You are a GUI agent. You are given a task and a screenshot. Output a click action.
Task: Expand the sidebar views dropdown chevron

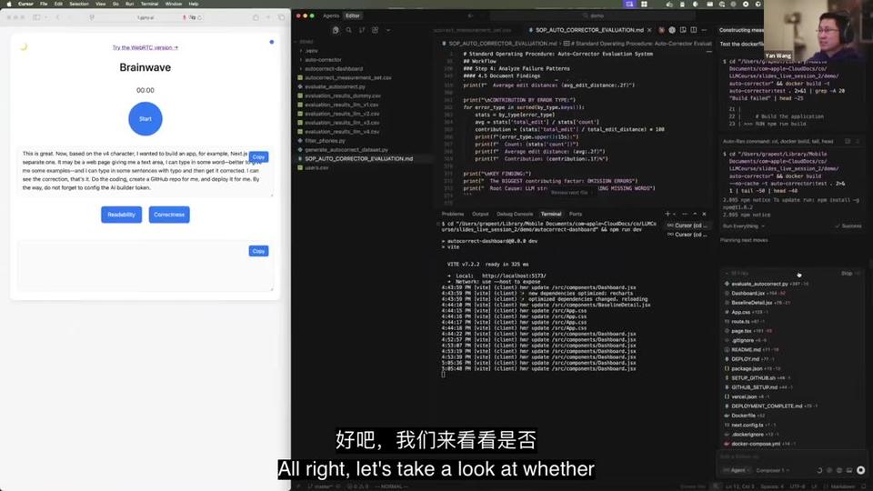point(388,30)
